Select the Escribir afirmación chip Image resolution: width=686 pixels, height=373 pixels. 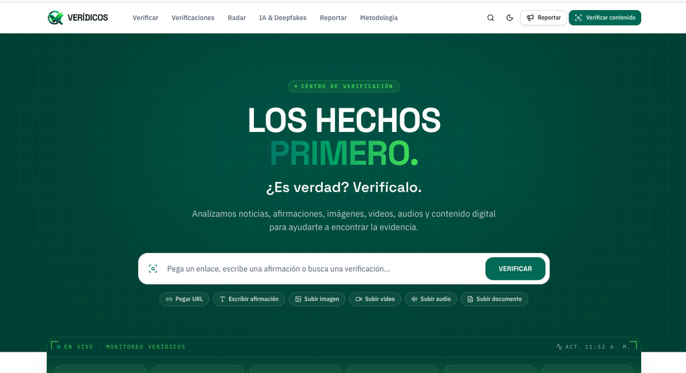point(249,299)
